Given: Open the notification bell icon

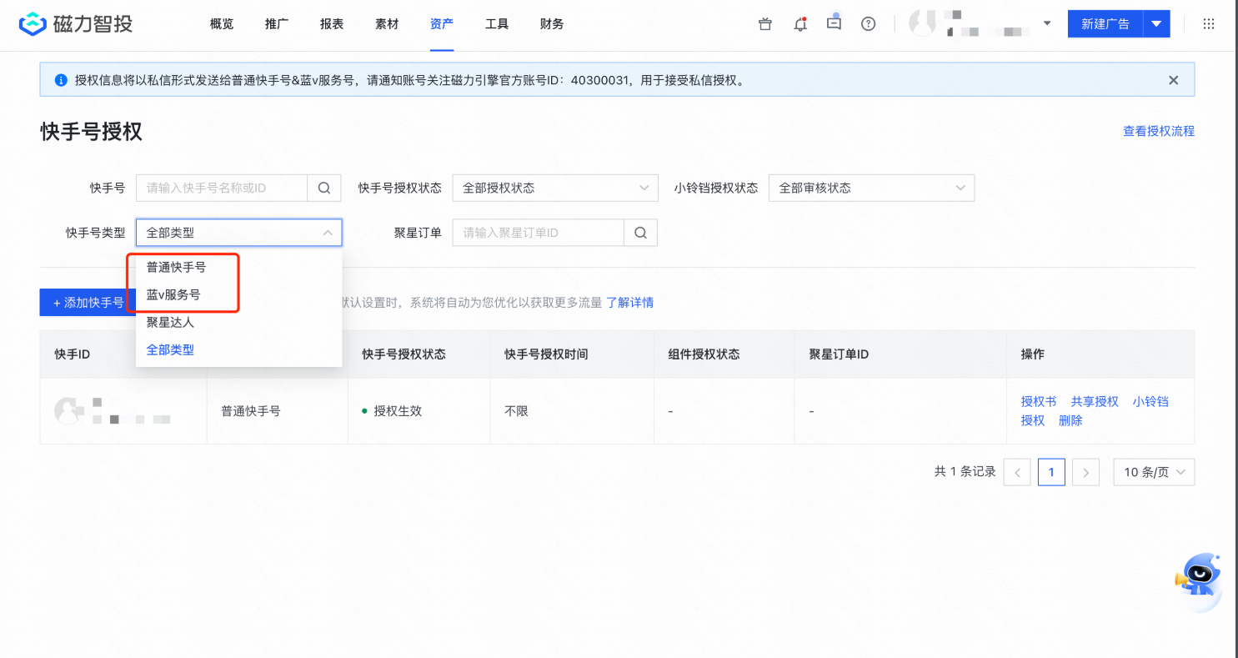Looking at the screenshot, I should pos(800,23).
